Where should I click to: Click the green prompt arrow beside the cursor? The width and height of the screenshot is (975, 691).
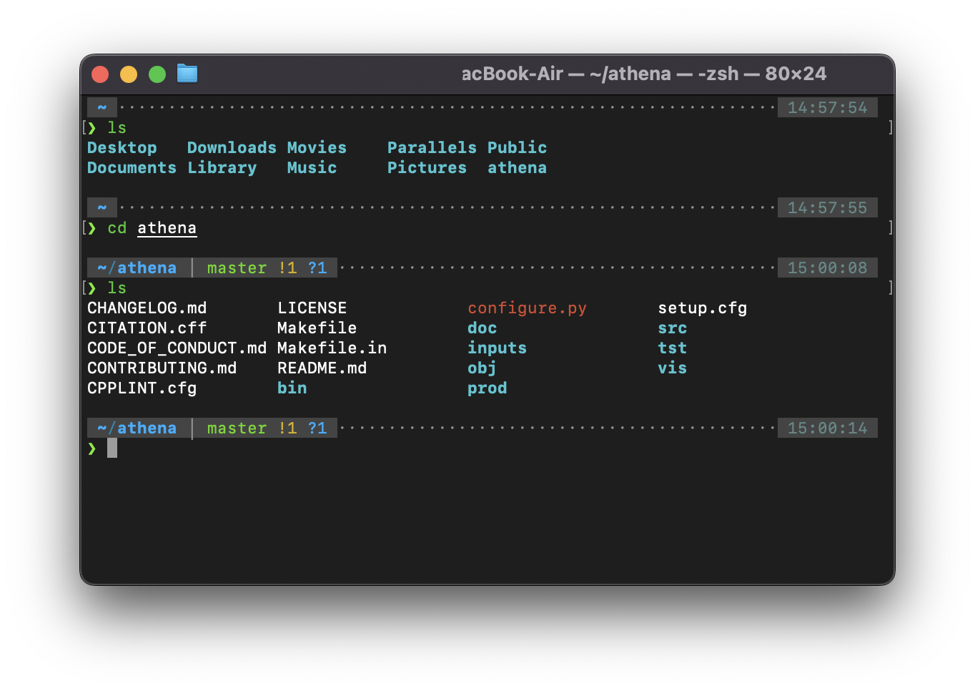(91, 449)
